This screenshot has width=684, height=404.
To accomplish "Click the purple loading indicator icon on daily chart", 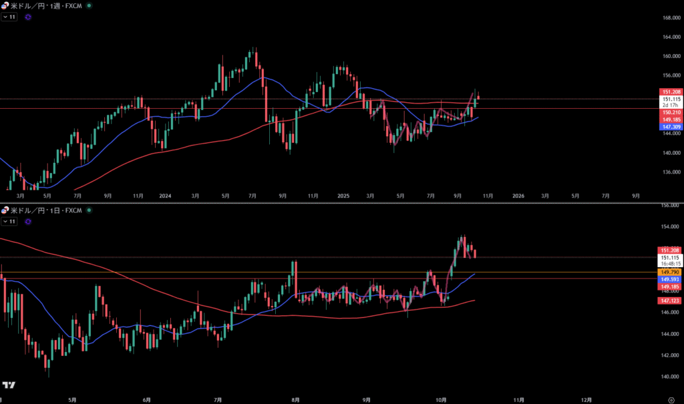I will (x=27, y=221).
